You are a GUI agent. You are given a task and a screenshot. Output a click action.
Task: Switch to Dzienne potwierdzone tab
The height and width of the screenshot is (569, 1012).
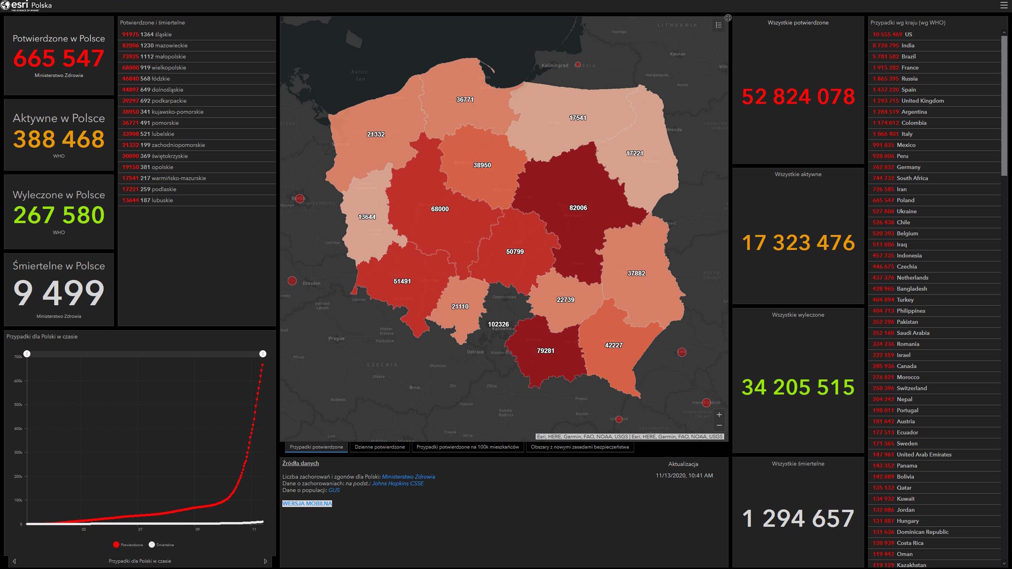(x=379, y=447)
